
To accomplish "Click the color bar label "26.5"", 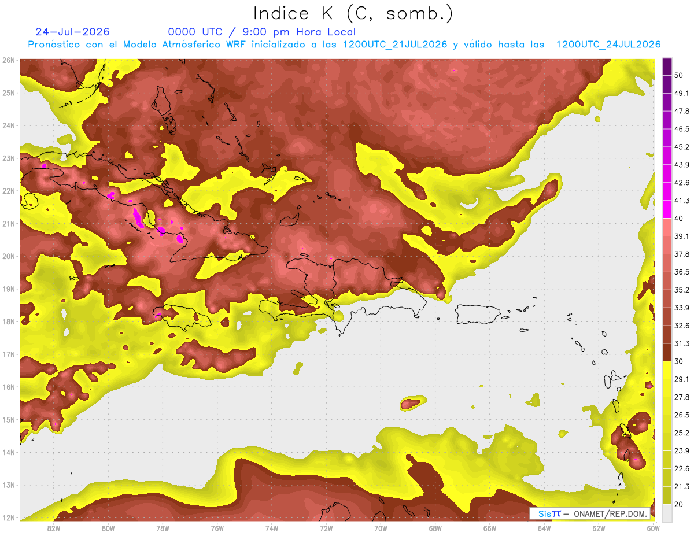I will coord(682,415).
